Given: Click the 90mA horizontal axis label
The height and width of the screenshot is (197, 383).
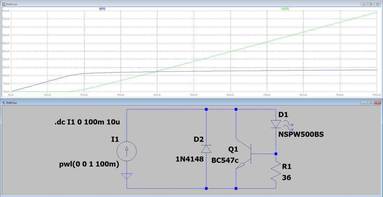Looking at the screenshot, I should (340, 95).
